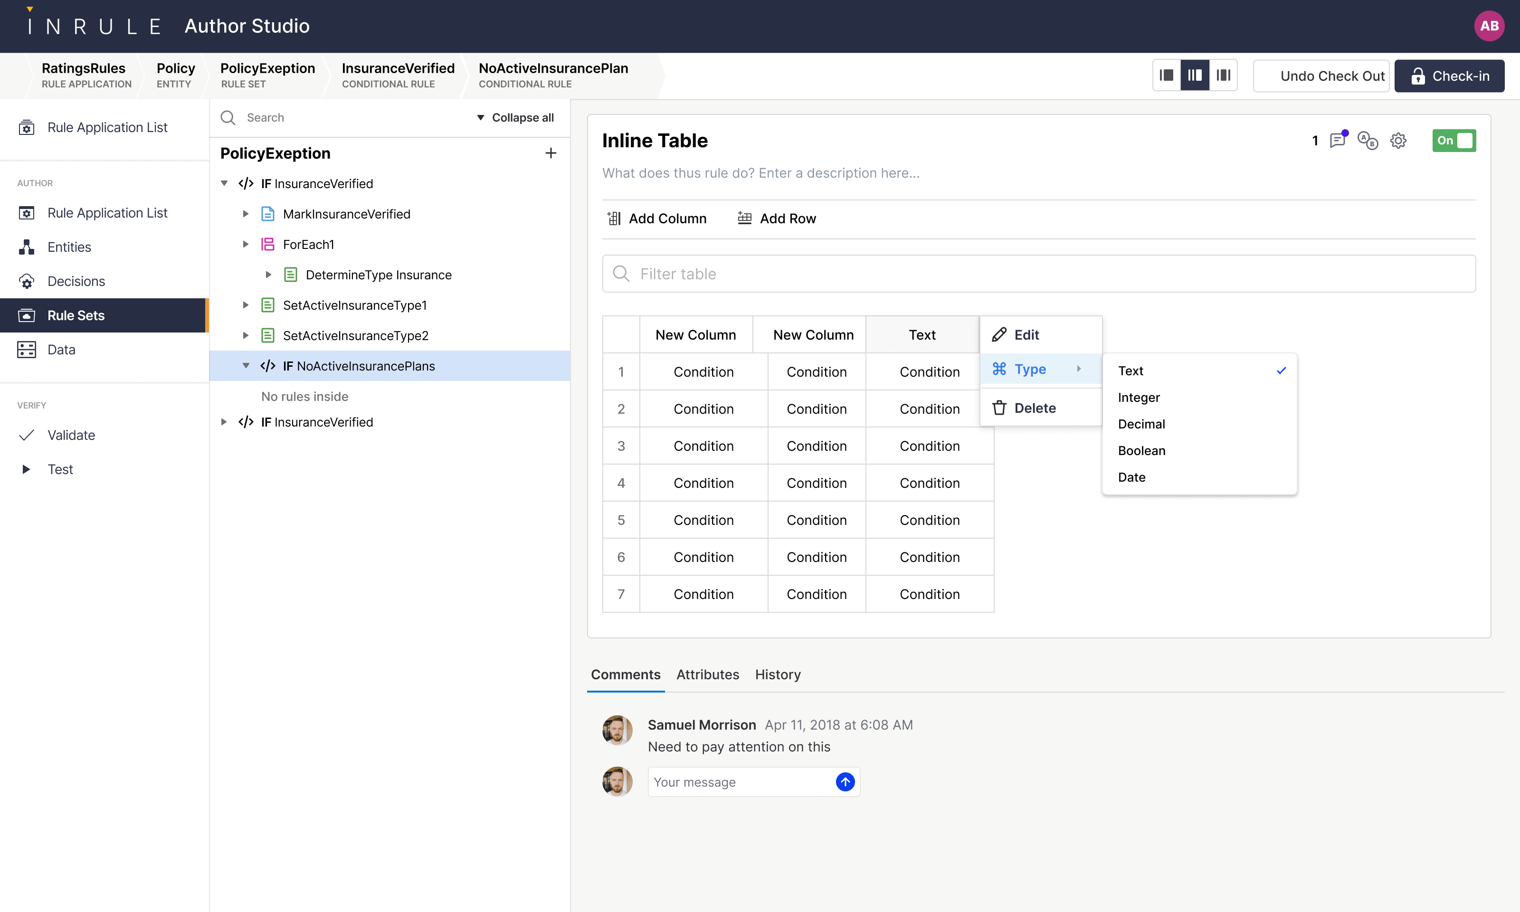
Task: Click the A/B translate icon in rule header
Action: point(1368,140)
